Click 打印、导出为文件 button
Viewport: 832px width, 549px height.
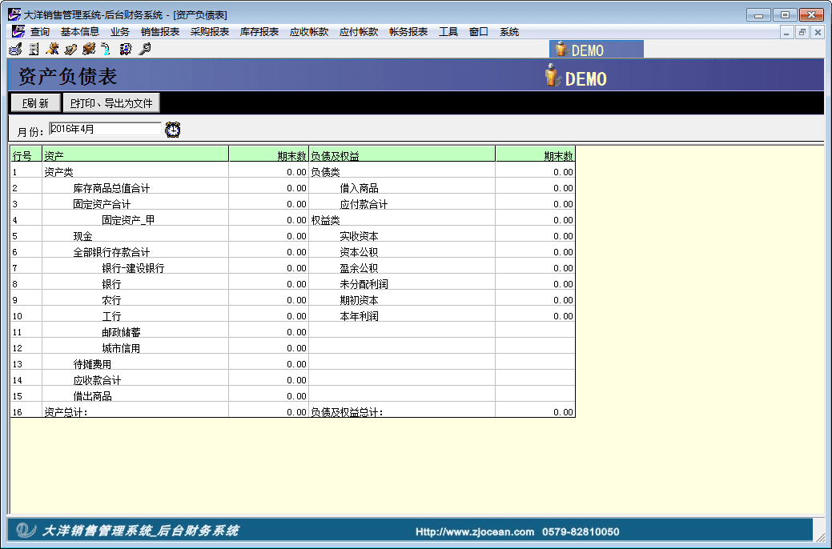click(112, 103)
